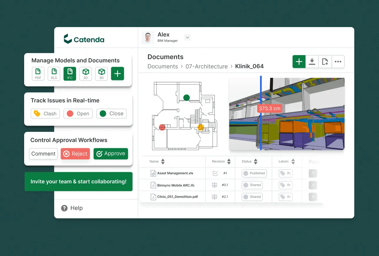This screenshot has height=256, width=379.
Task: Click the new document icon in toolbar
Action: [325, 62]
